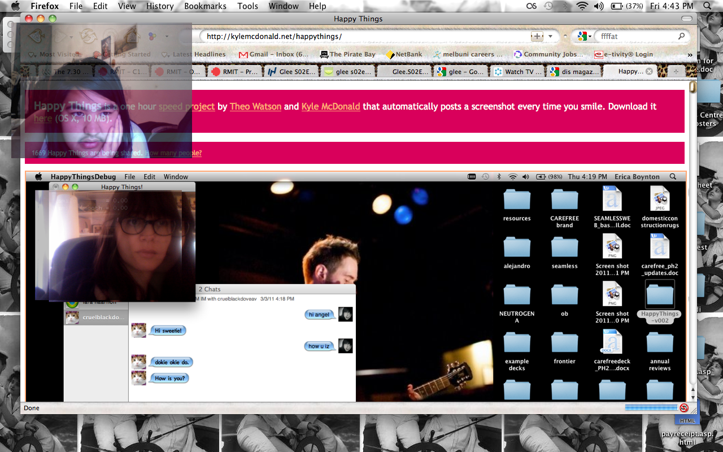723x452 pixels.
Task: Open the Firefox View menu
Action: click(127, 6)
